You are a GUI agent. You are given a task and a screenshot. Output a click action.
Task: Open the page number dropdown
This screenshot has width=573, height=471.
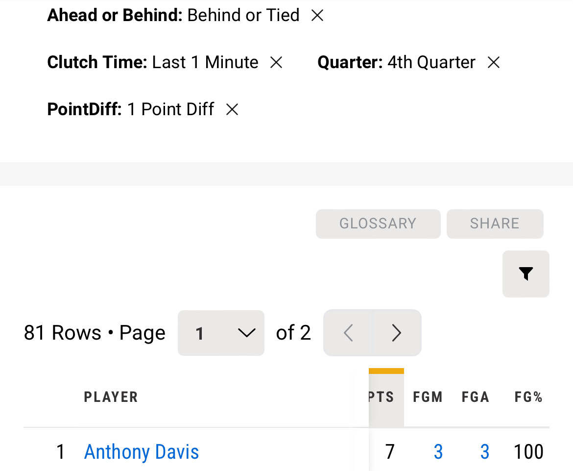pyautogui.click(x=221, y=333)
